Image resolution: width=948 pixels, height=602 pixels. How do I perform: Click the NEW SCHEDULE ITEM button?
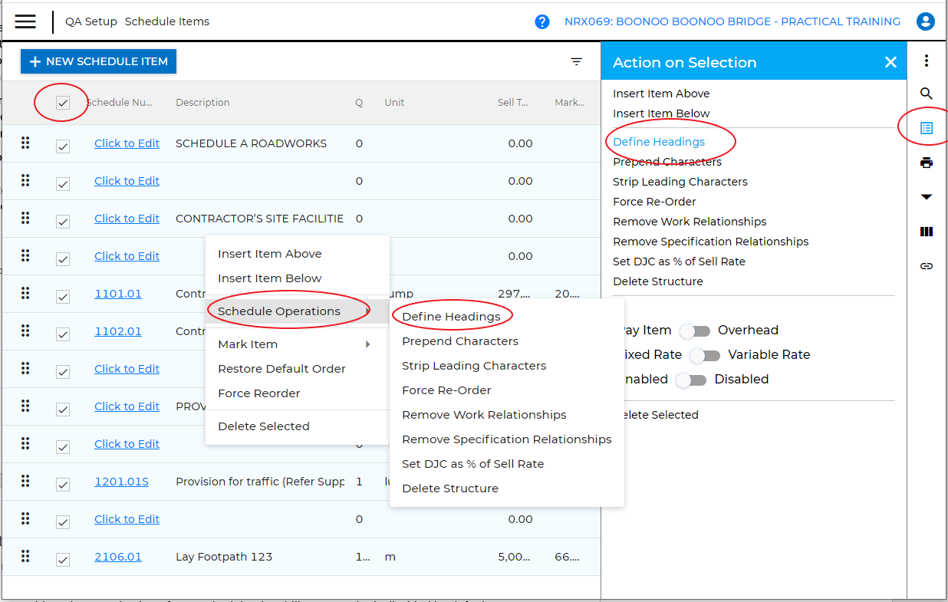(x=98, y=61)
